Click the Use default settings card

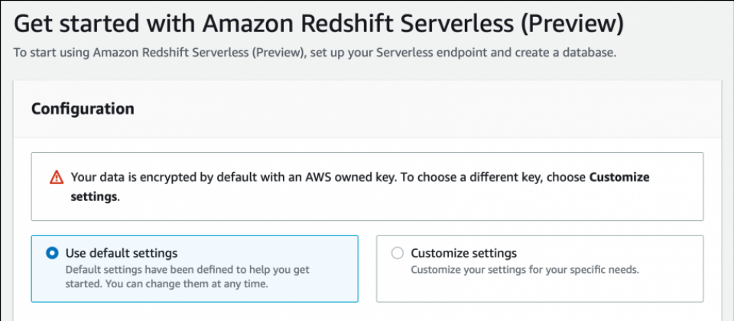(x=195, y=268)
